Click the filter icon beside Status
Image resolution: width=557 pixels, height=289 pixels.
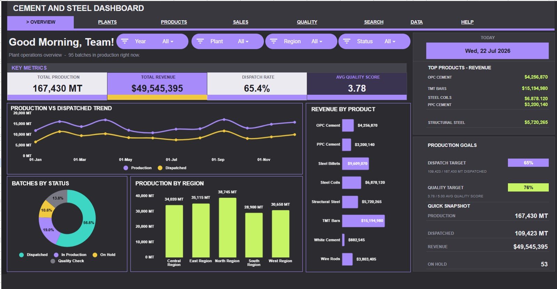(x=347, y=41)
